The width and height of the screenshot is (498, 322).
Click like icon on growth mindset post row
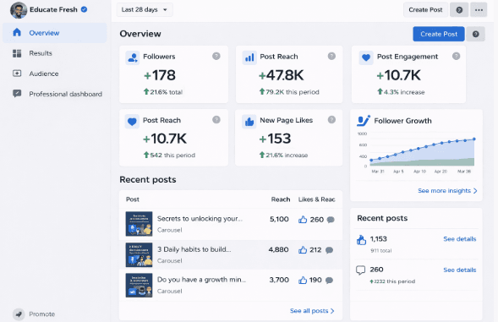tap(303, 280)
